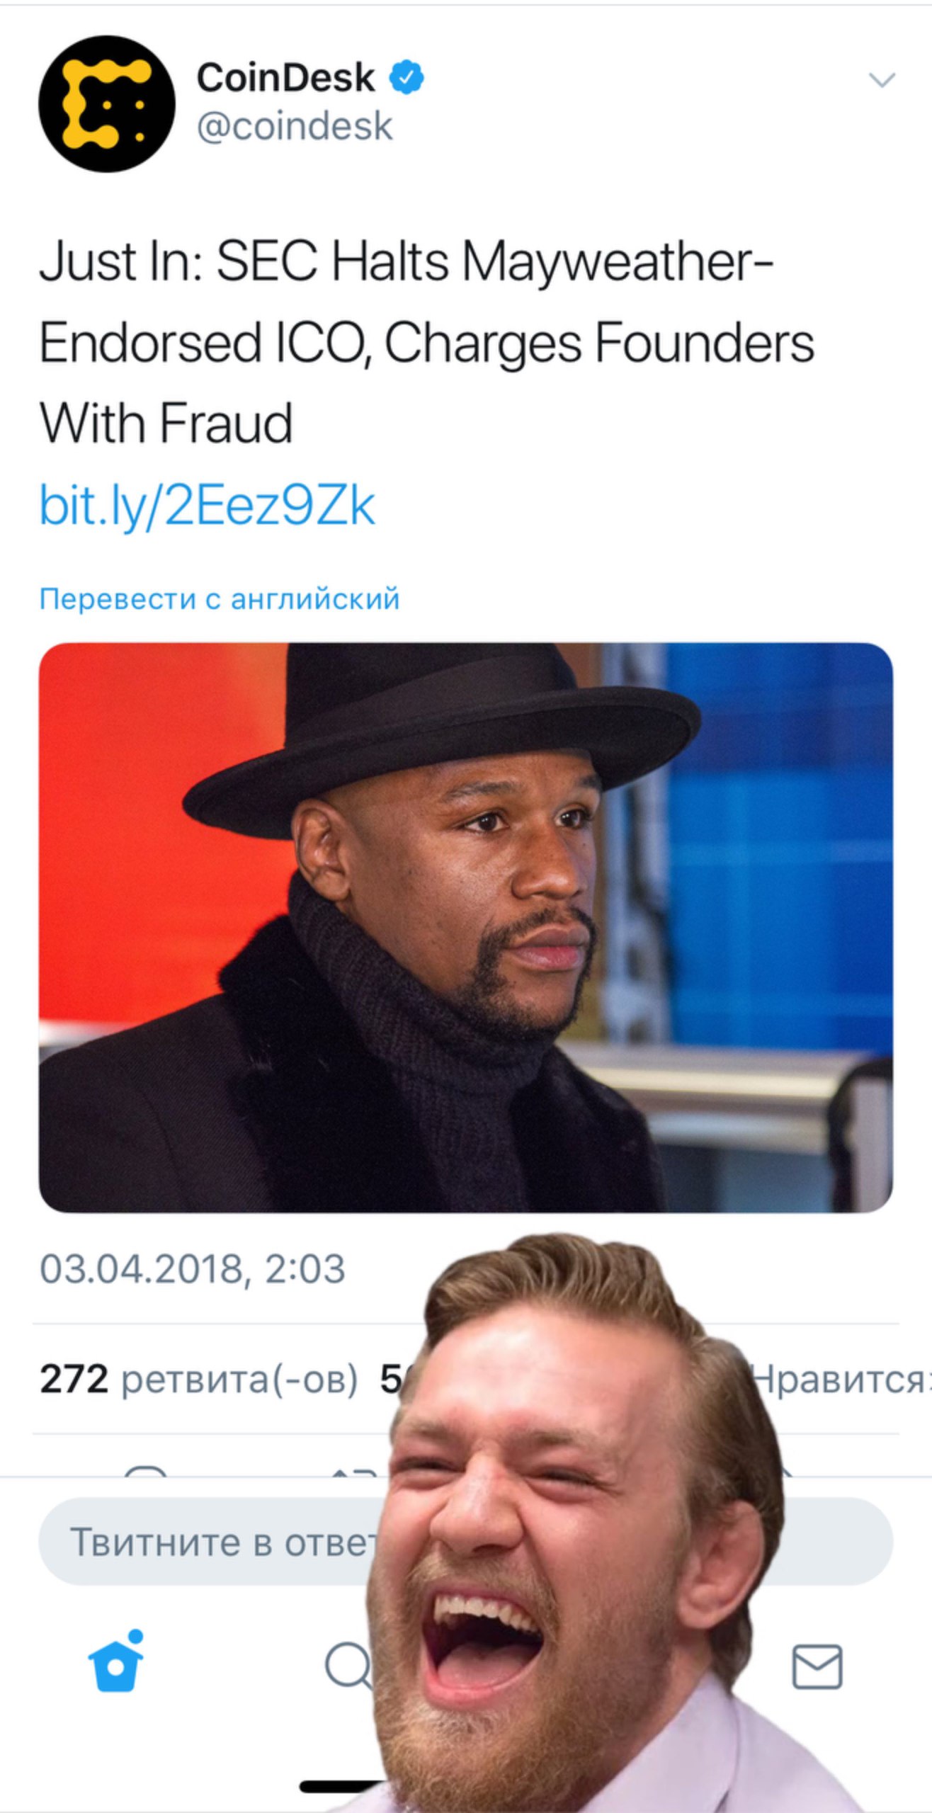Open the Search magnifier tab
The width and height of the screenshot is (932, 1813).
[x=348, y=1666]
